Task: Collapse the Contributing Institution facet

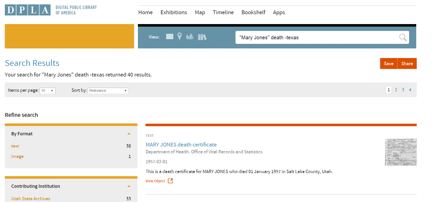Action: 129,186
